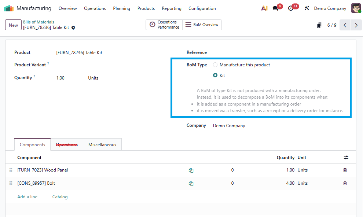This screenshot has width=363, height=217.
Task: Open the gear actions menu beside Table Kit
Action: (73, 28)
